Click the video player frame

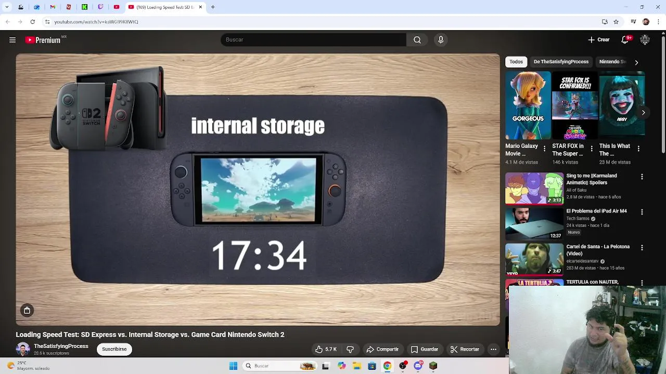click(258, 190)
